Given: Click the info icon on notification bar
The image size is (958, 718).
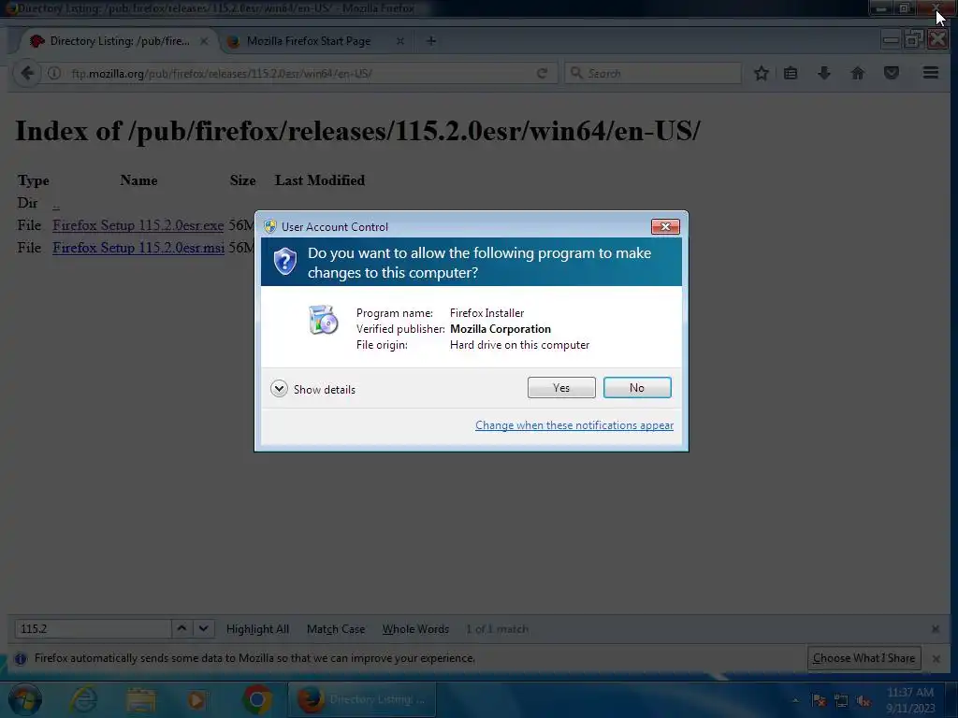Looking at the screenshot, I should click(x=21, y=659).
